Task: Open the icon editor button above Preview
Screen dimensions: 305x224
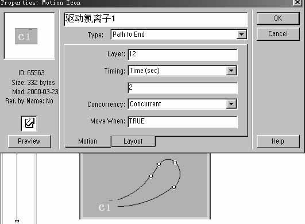Action: pyautogui.click(x=29, y=123)
